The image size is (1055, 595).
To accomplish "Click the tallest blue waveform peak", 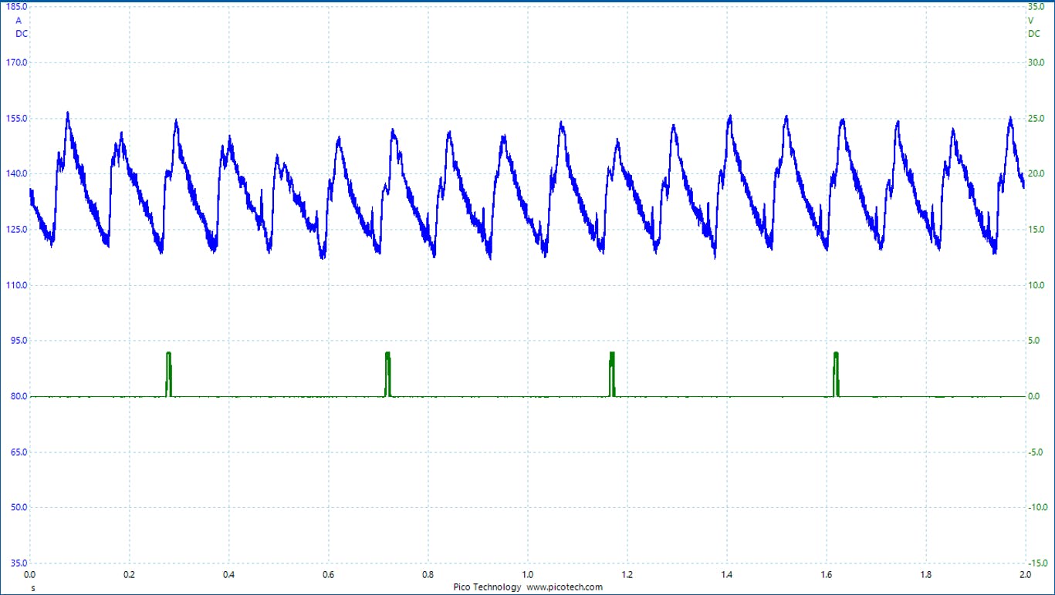I will (68, 114).
